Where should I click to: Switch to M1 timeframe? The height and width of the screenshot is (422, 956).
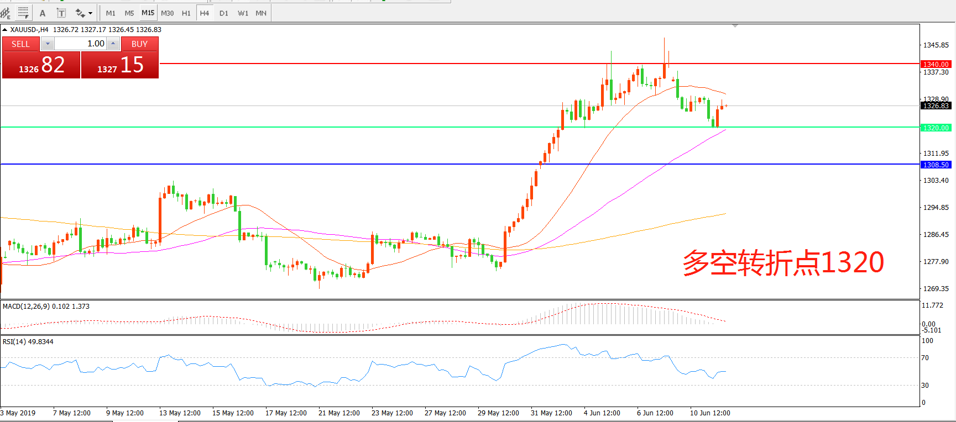[x=111, y=13]
